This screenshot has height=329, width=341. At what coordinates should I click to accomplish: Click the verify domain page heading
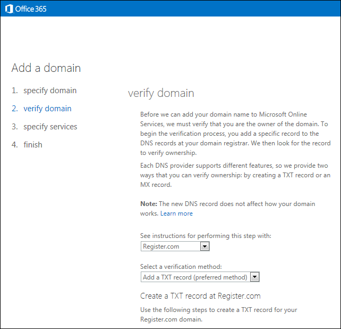(161, 93)
